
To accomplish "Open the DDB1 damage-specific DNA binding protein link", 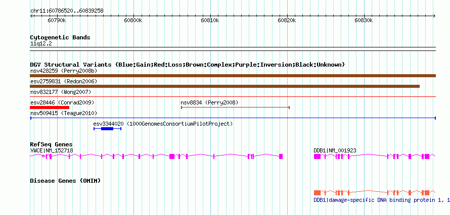I will 382,200.
